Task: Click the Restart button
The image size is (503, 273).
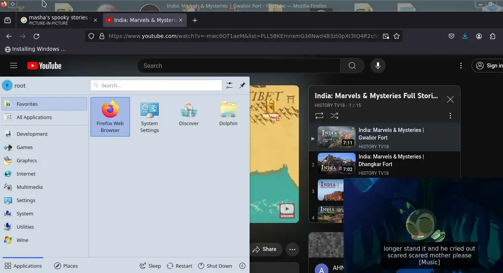Action: (x=180, y=266)
